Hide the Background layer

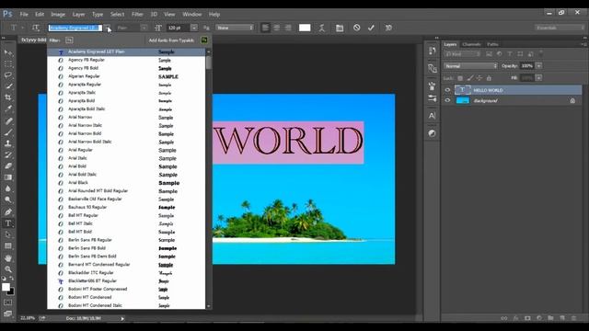pyautogui.click(x=447, y=100)
